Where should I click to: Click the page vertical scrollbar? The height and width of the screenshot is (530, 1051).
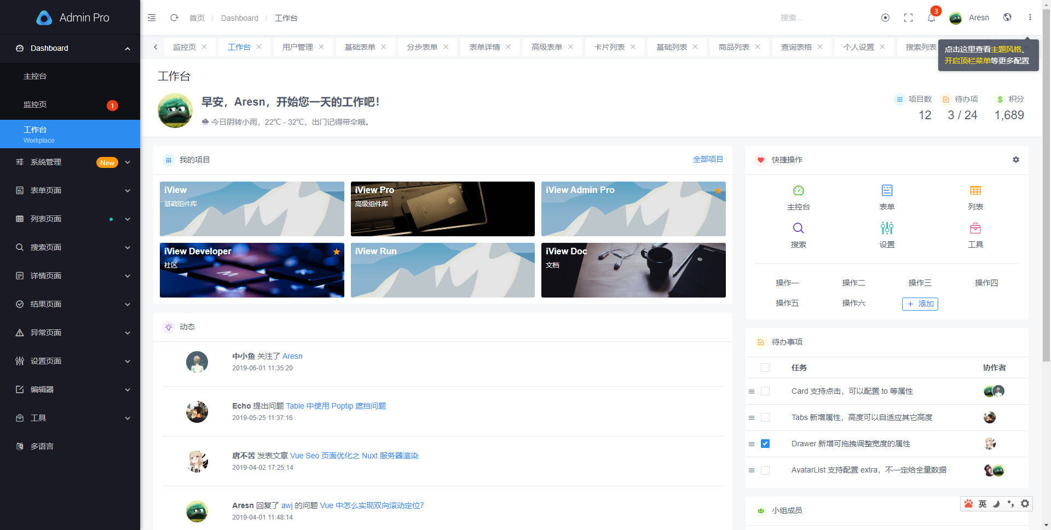(1046, 186)
